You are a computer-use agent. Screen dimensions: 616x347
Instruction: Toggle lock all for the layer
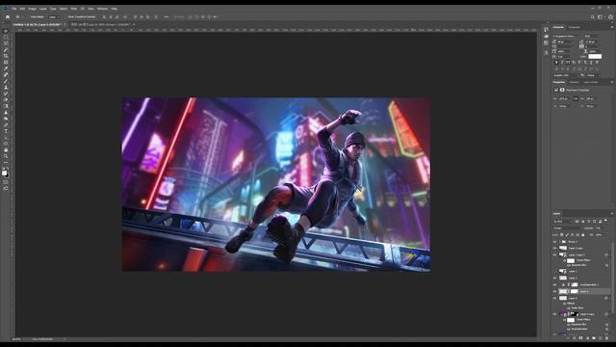[x=583, y=235]
